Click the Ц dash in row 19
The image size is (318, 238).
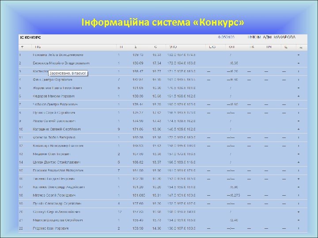[284, 204]
